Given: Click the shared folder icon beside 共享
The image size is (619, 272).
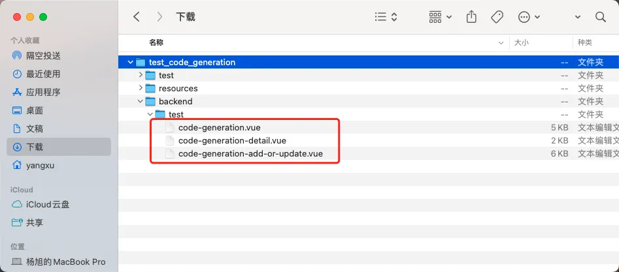Looking at the screenshot, I should [17, 222].
